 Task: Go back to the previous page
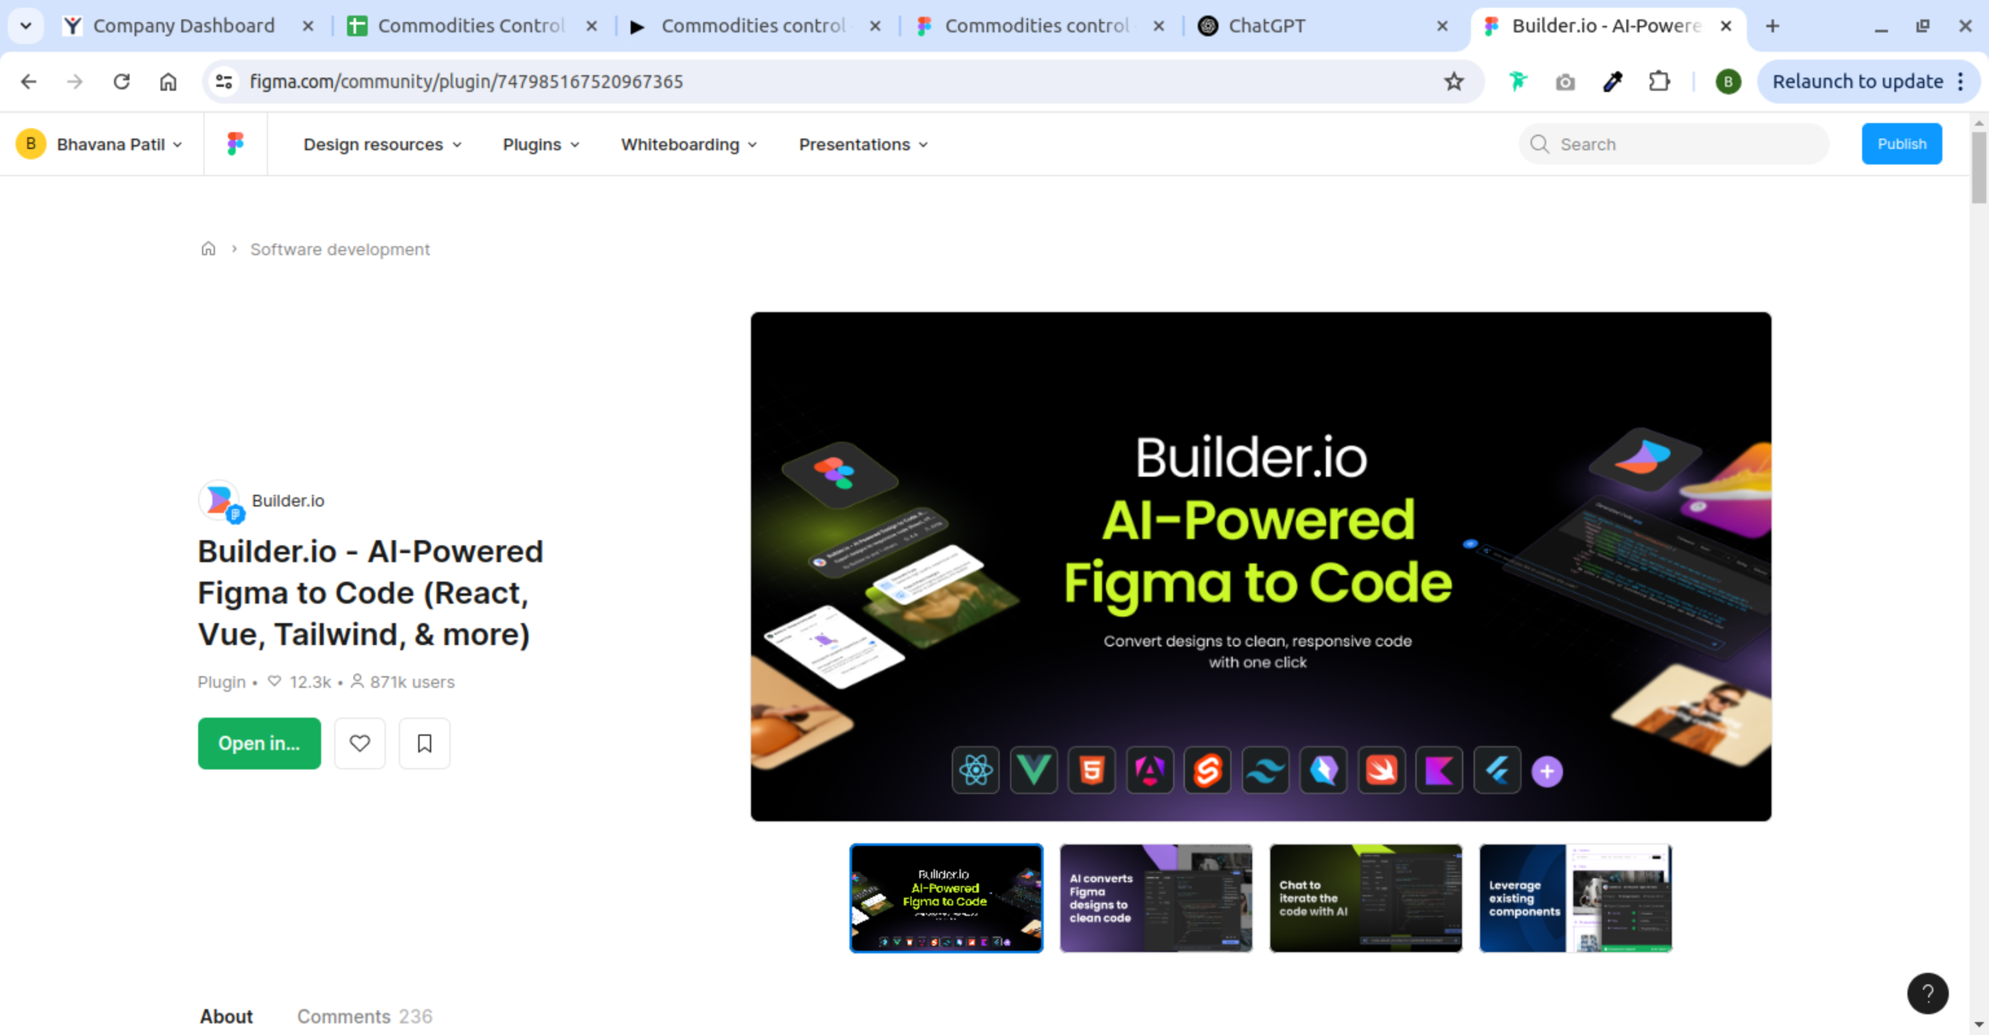coord(28,81)
